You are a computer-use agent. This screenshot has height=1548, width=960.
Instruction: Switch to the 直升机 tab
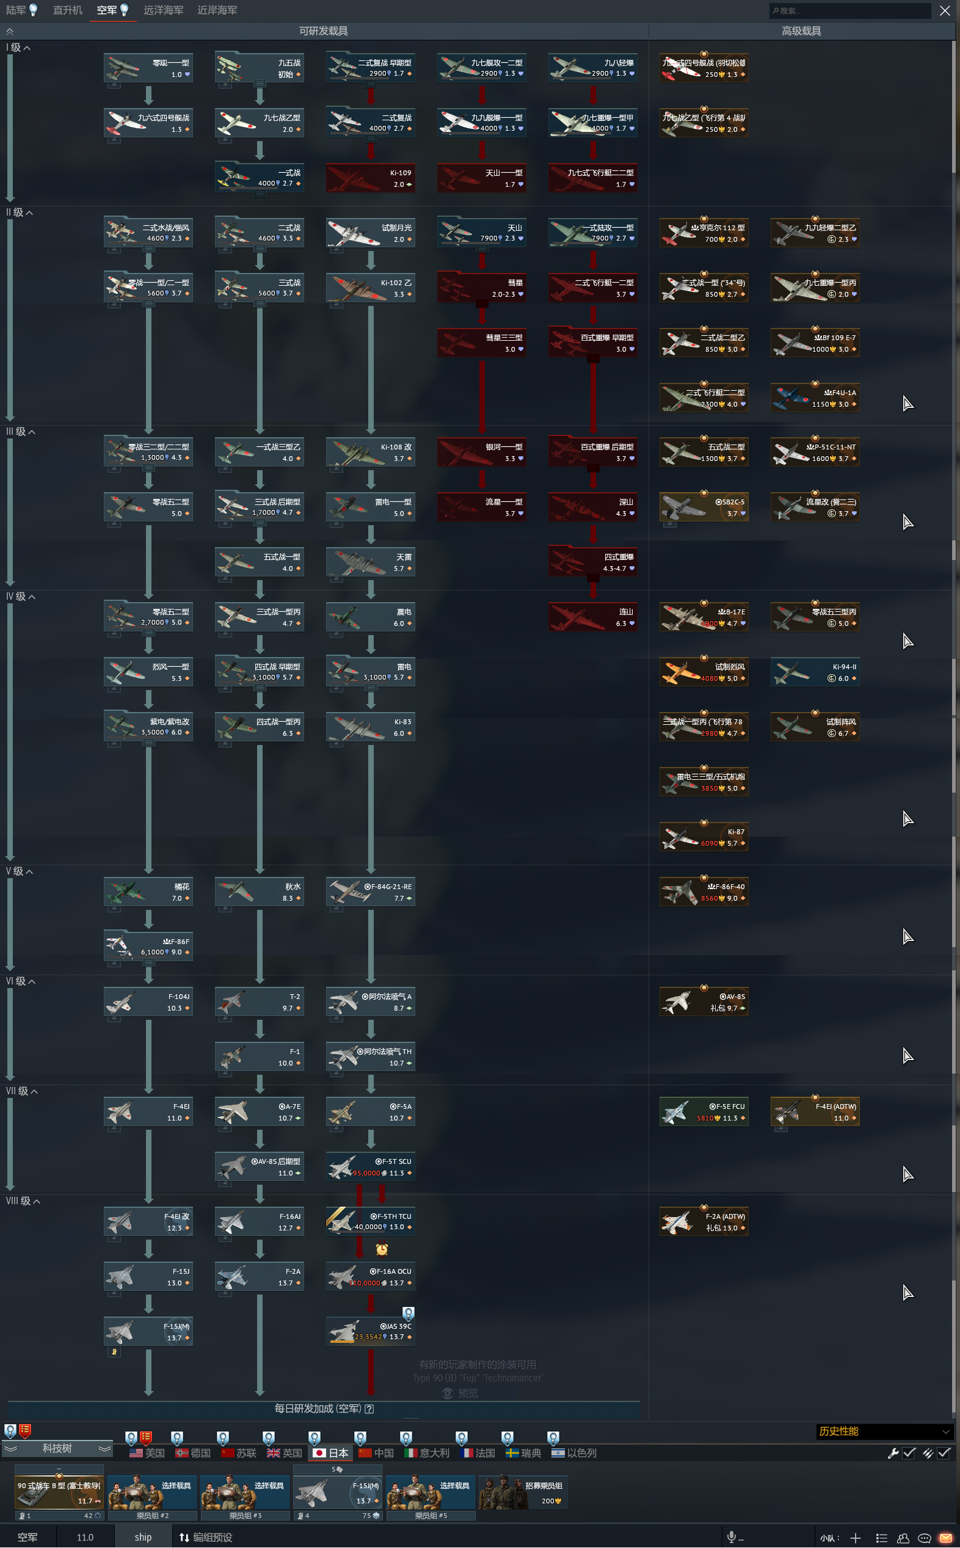[67, 10]
